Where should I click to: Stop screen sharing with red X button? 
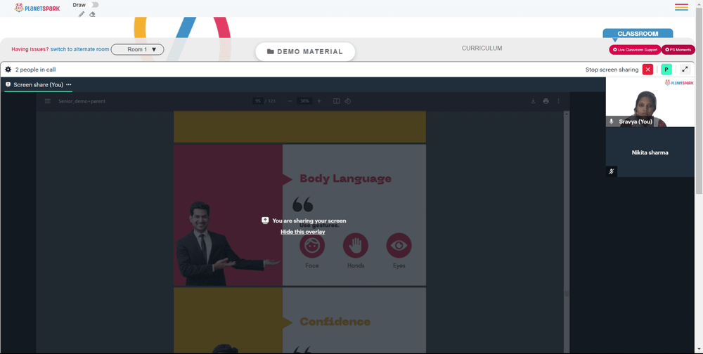[x=648, y=70]
